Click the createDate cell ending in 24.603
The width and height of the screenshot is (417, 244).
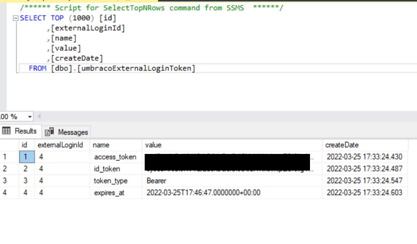click(364, 193)
